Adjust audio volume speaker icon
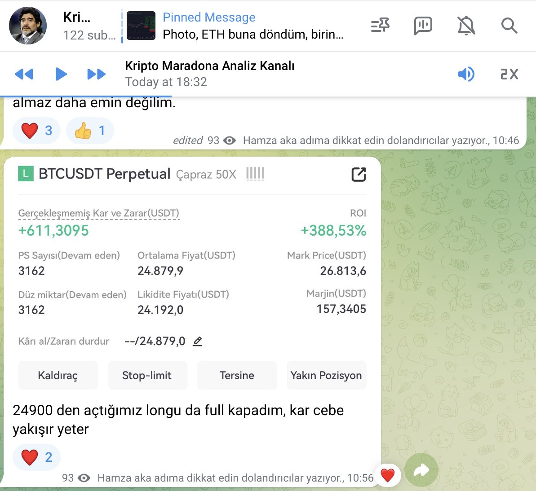The image size is (536, 491). pyautogui.click(x=466, y=74)
